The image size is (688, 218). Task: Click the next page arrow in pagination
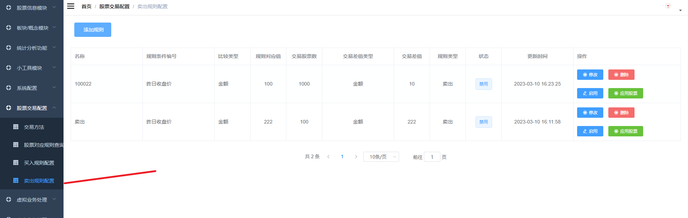[356, 156]
